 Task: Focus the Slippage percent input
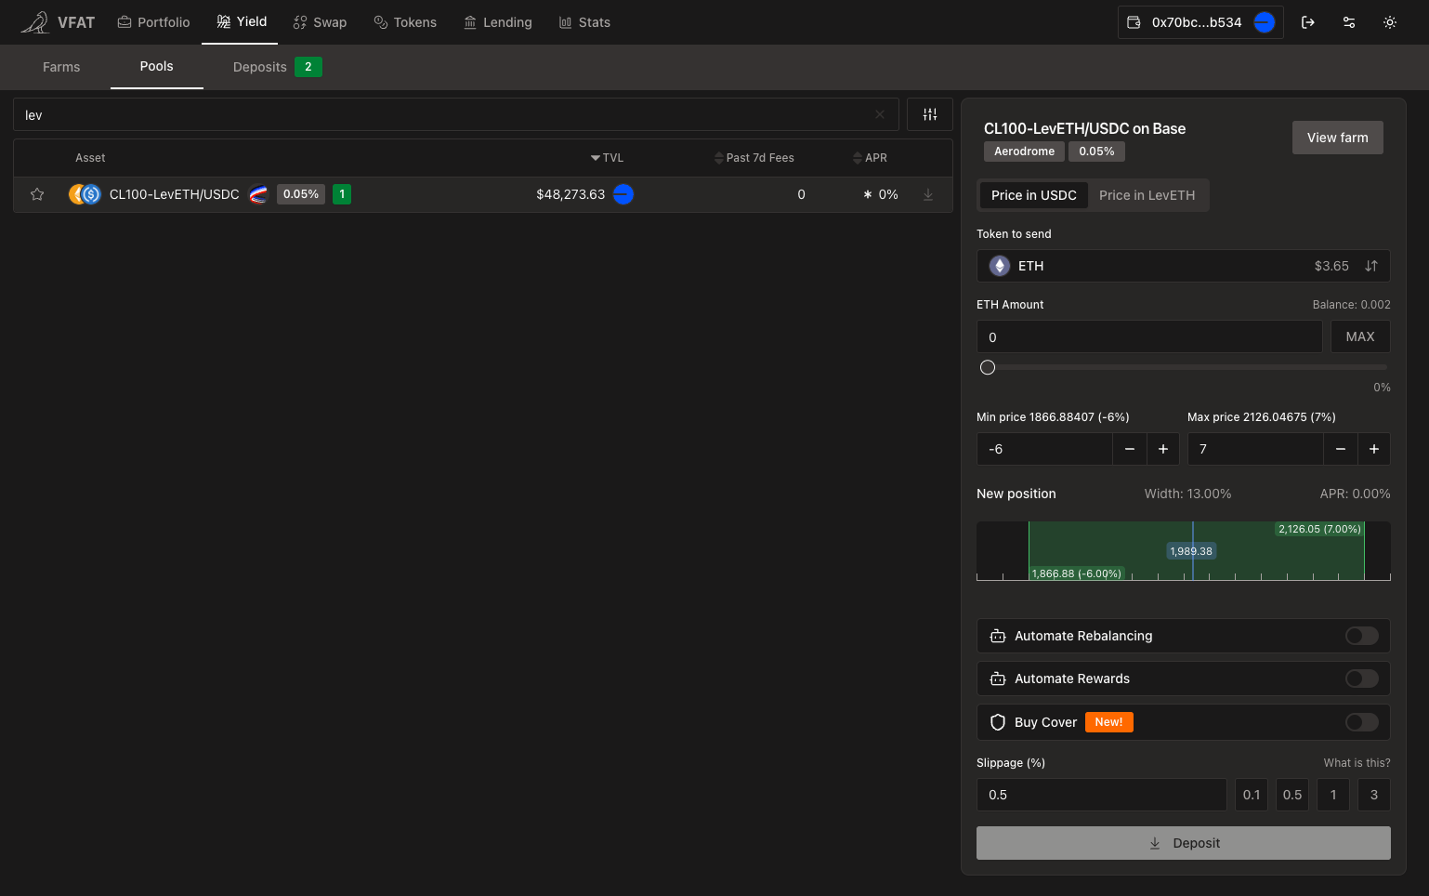click(x=1102, y=795)
